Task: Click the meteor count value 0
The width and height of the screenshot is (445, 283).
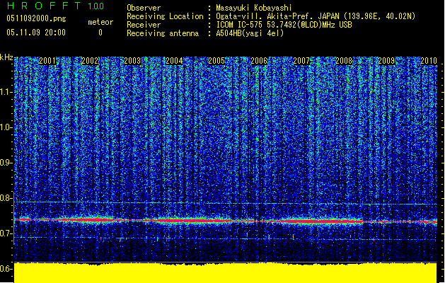Action: pyautogui.click(x=100, y=33)
